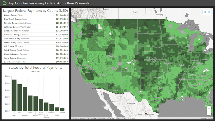215x121 pixels.
Task: Select Deaf Smith County, Texas row
Action: (x=35, y=19)
